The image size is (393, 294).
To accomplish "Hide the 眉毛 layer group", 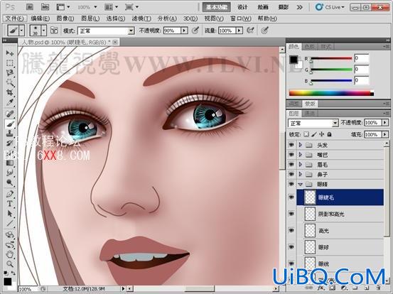I will [291, 165].
